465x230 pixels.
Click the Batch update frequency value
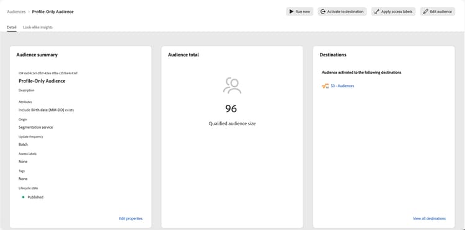pyautogui.click(x=23, y=144)
